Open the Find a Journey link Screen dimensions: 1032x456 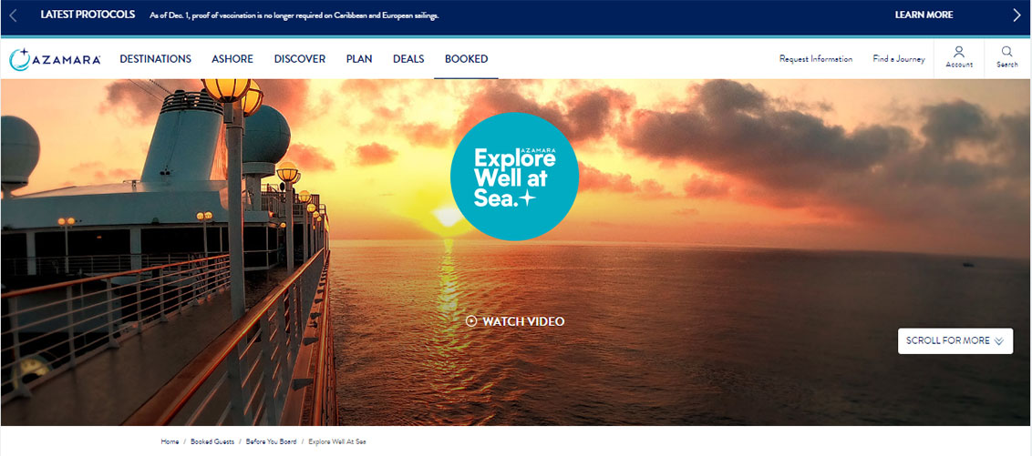(898, 59)
